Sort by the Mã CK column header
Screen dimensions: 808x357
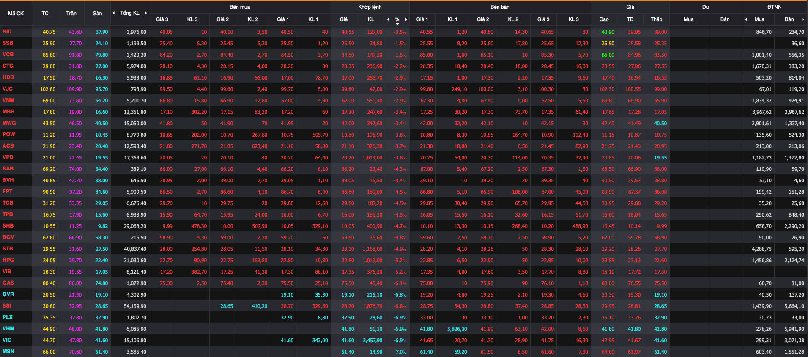[x=16, y=14]
